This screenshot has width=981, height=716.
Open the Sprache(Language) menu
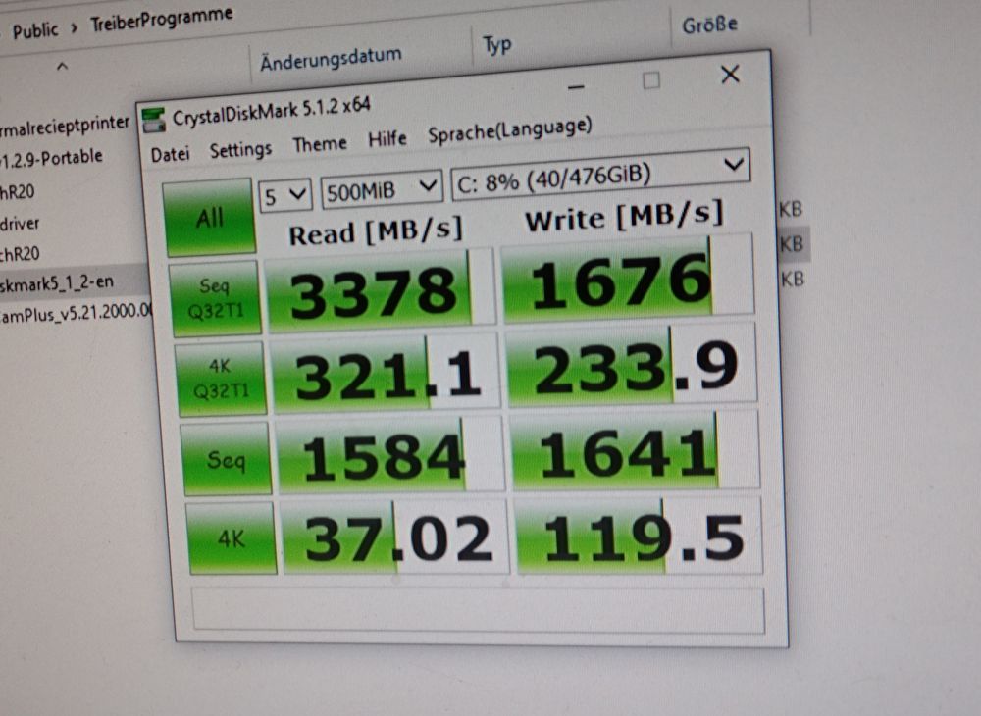pyautogui.click(x=509, y=129)
